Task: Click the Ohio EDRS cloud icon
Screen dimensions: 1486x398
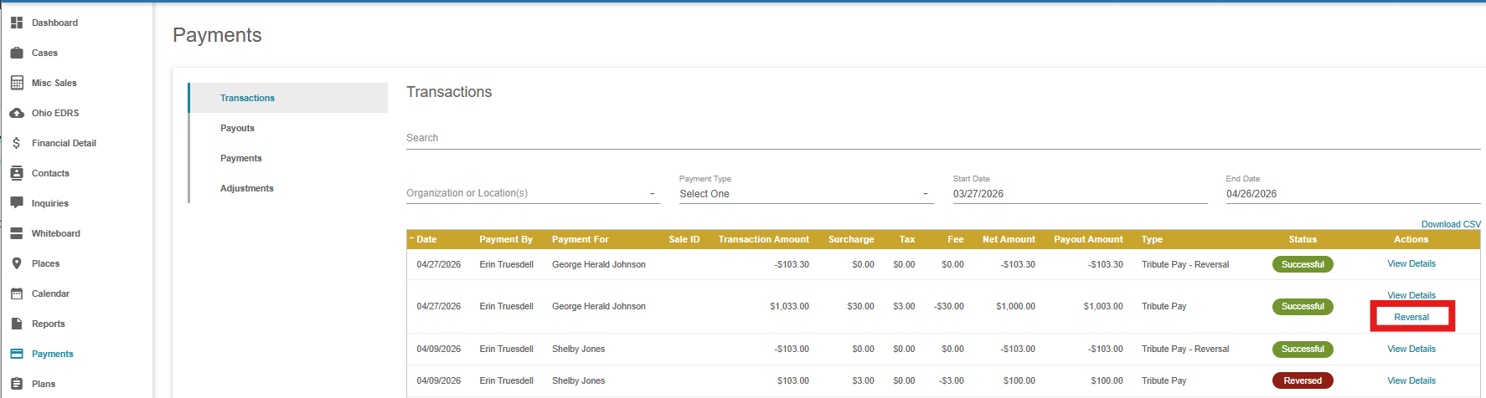Action: click(17, 113)
